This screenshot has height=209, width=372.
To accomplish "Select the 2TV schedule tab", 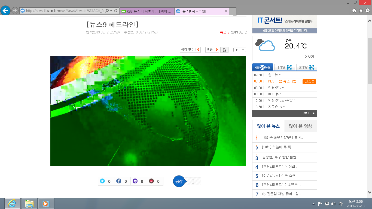I will pos(307,67).
